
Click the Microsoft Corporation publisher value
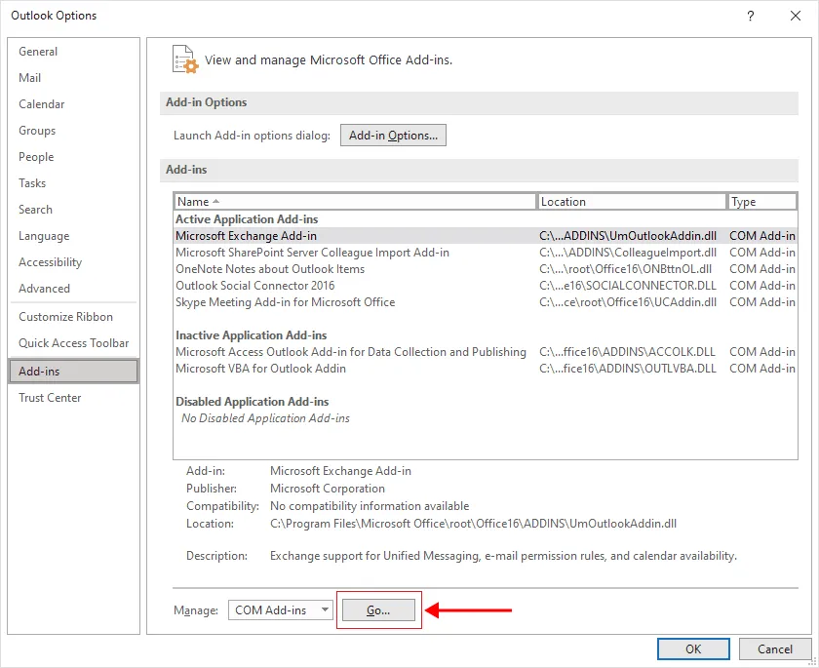328,489
